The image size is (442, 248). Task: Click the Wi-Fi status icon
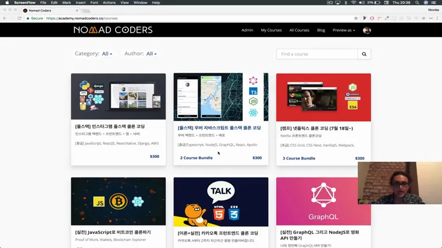click(353, 2)
